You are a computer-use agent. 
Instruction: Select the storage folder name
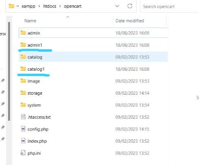click(x=35, y=93)
